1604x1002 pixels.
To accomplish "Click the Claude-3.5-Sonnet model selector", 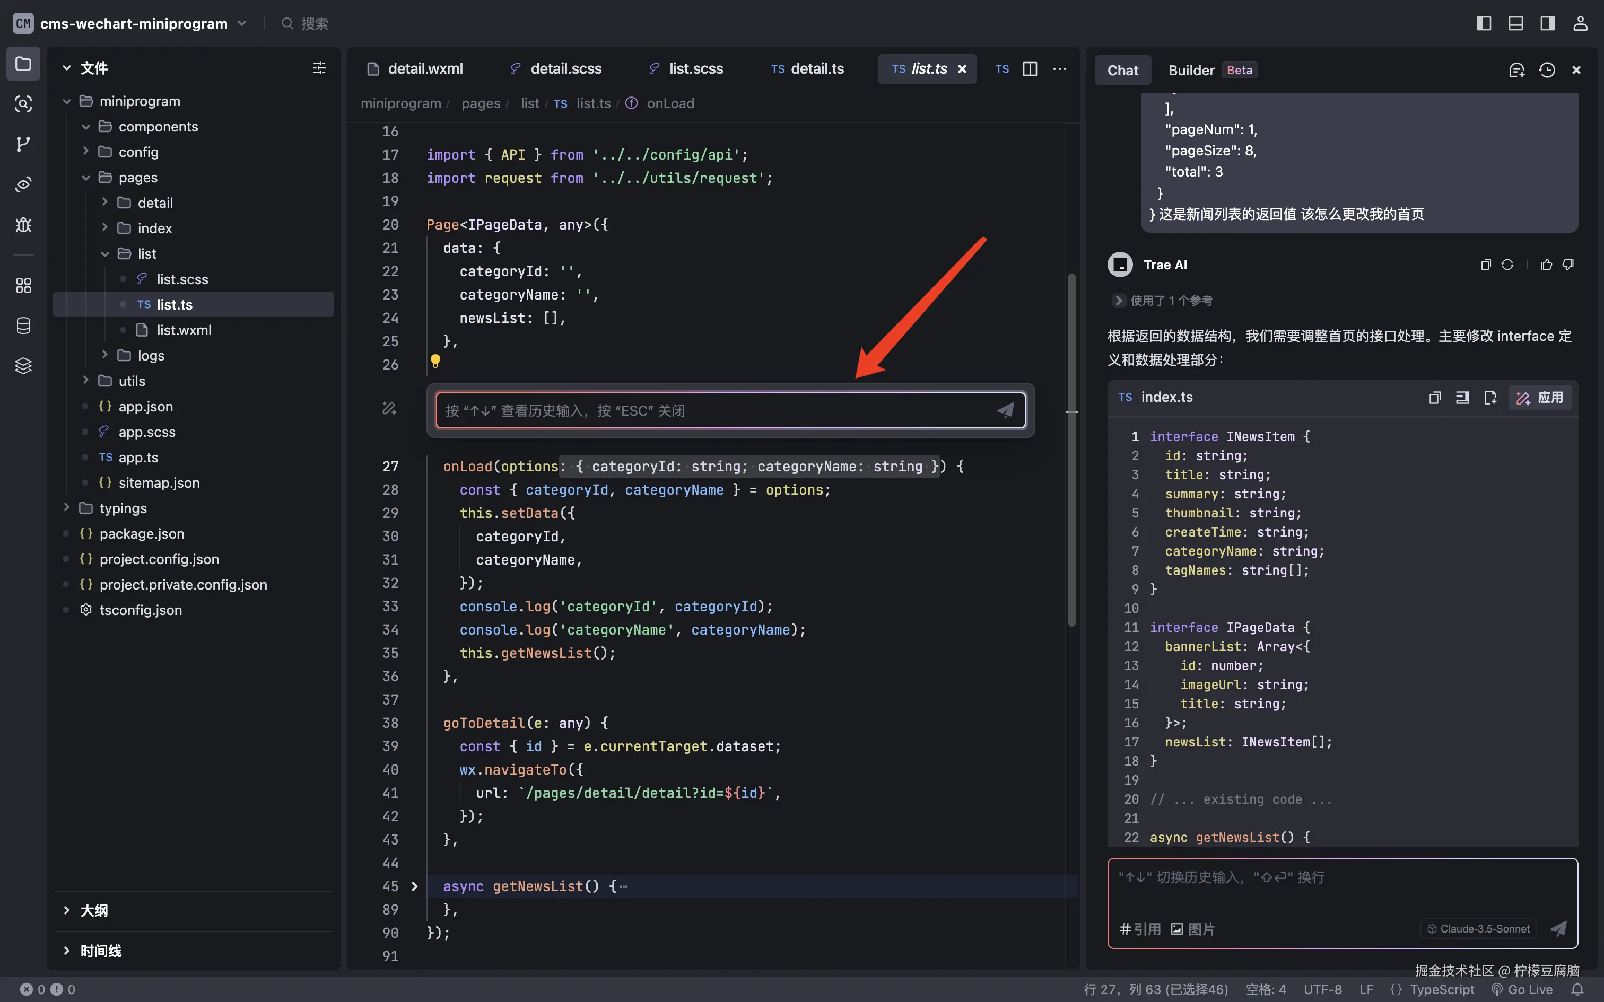I will pos(1479,928).
